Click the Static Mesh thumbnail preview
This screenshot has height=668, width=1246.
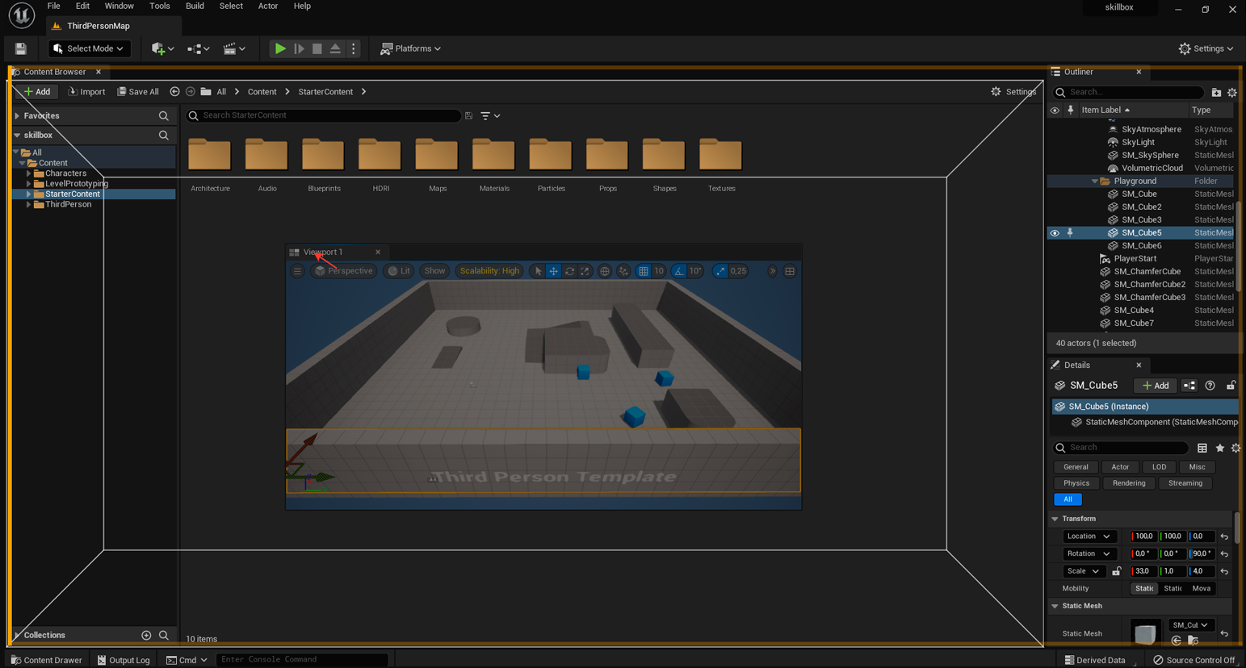tap(1144, 633)
